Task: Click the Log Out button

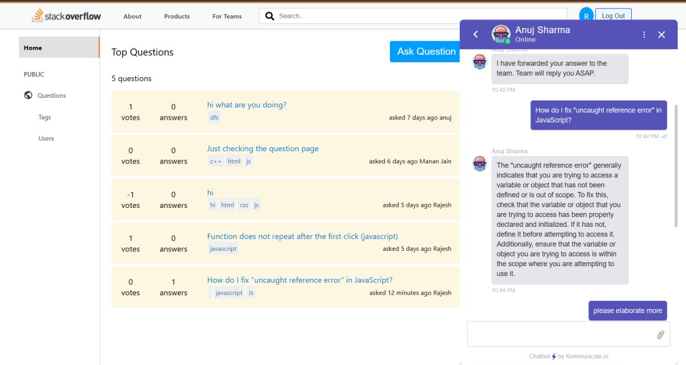Action: tap(613, 16)
